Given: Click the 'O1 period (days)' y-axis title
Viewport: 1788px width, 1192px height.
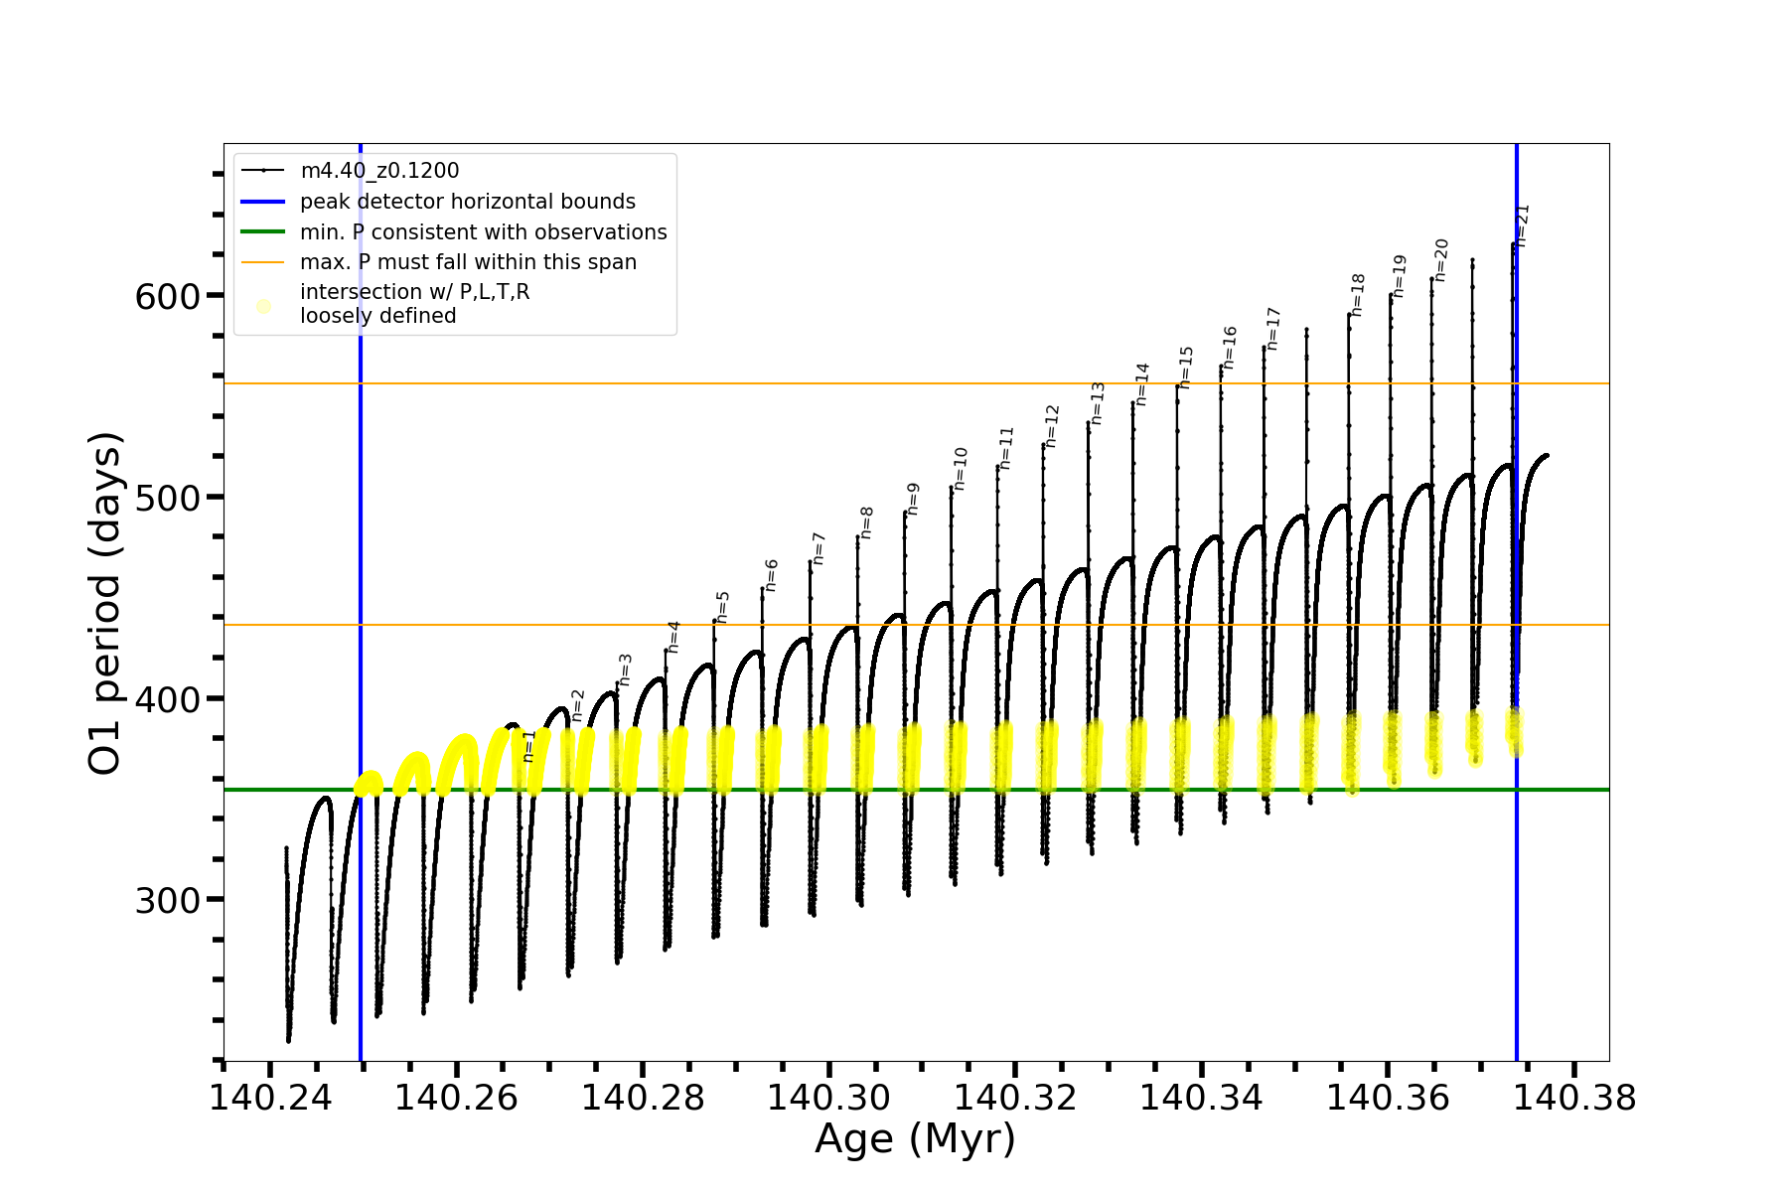Looking at the screenshot, I should coord(104,603).
